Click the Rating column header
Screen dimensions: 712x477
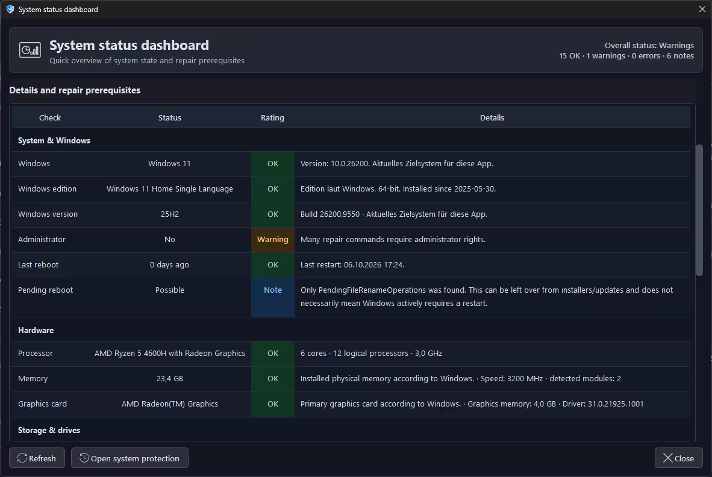tap(272, 117)
